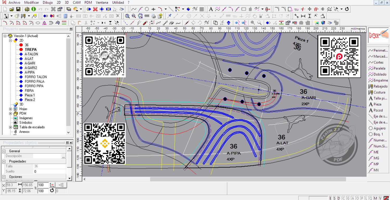The height and width of the screenshot is (200, 390).
Task: Select the horizontal dimension measure tool
Action: tap(303, 16)
